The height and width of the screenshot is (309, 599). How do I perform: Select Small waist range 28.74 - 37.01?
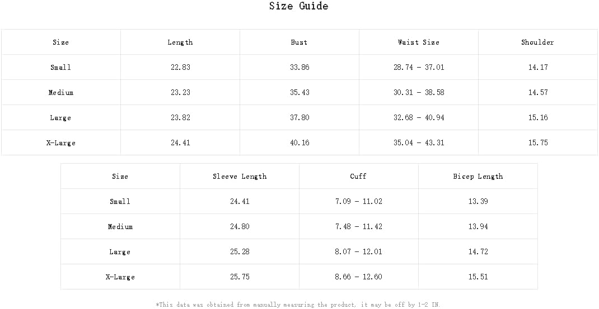419,68
